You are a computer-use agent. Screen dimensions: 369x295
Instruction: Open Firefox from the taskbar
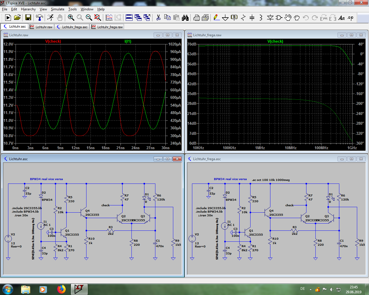click(x=61, y=289)
